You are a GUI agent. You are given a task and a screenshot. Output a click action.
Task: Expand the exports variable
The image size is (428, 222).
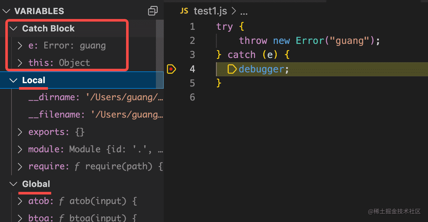point(20,132)
